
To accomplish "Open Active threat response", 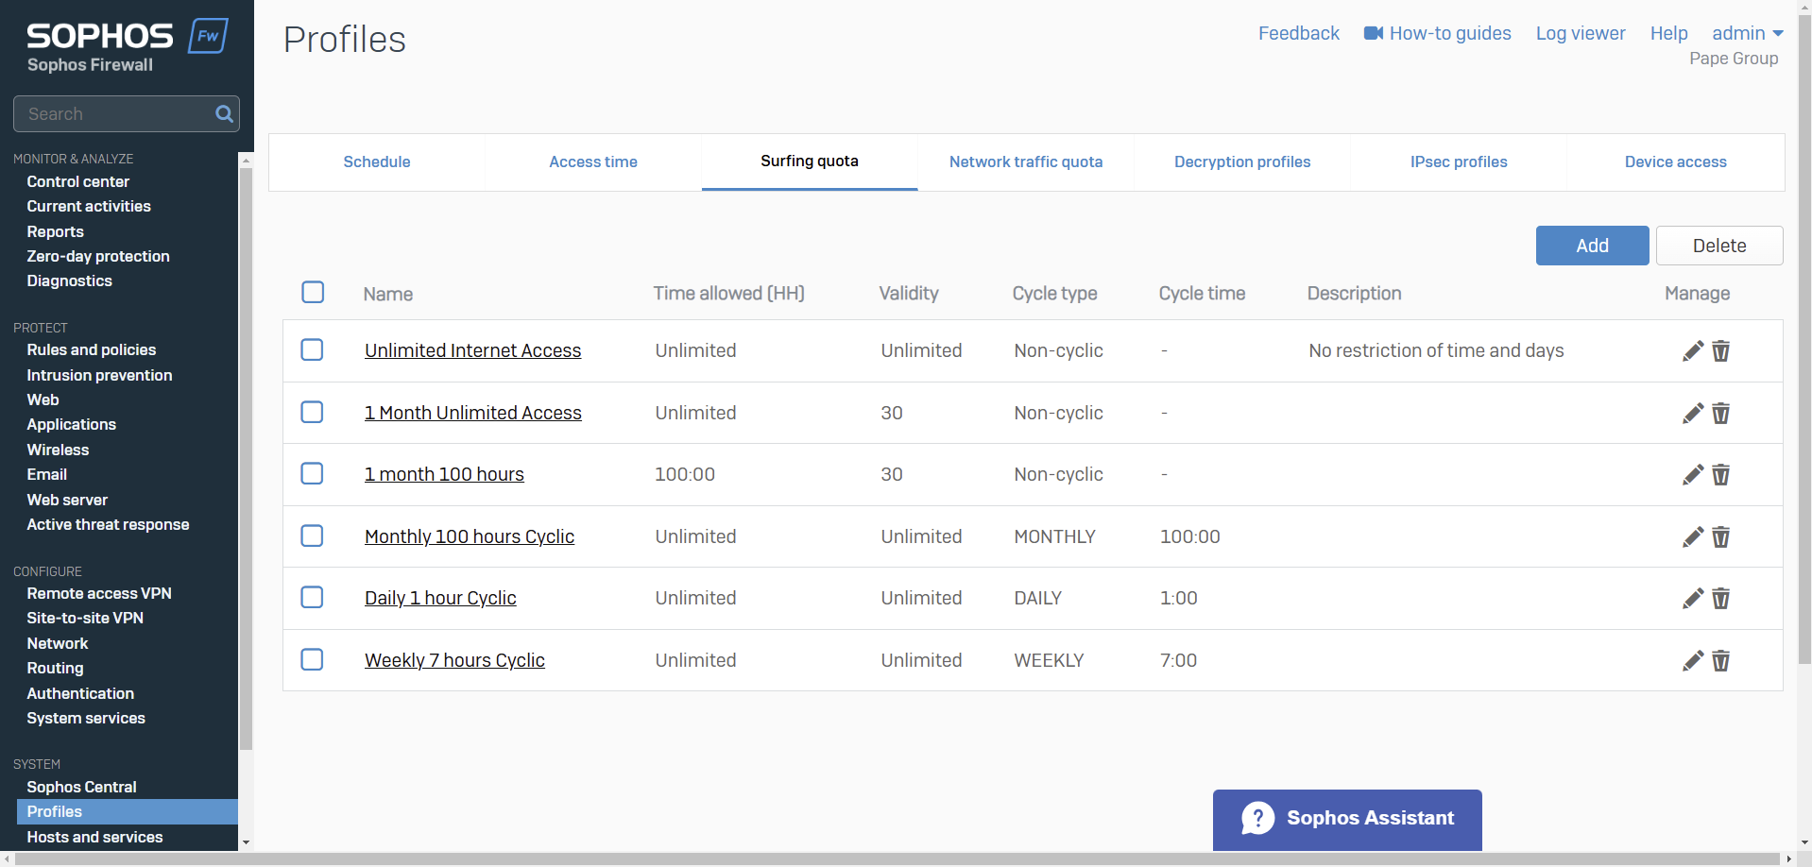I will 108,524.
